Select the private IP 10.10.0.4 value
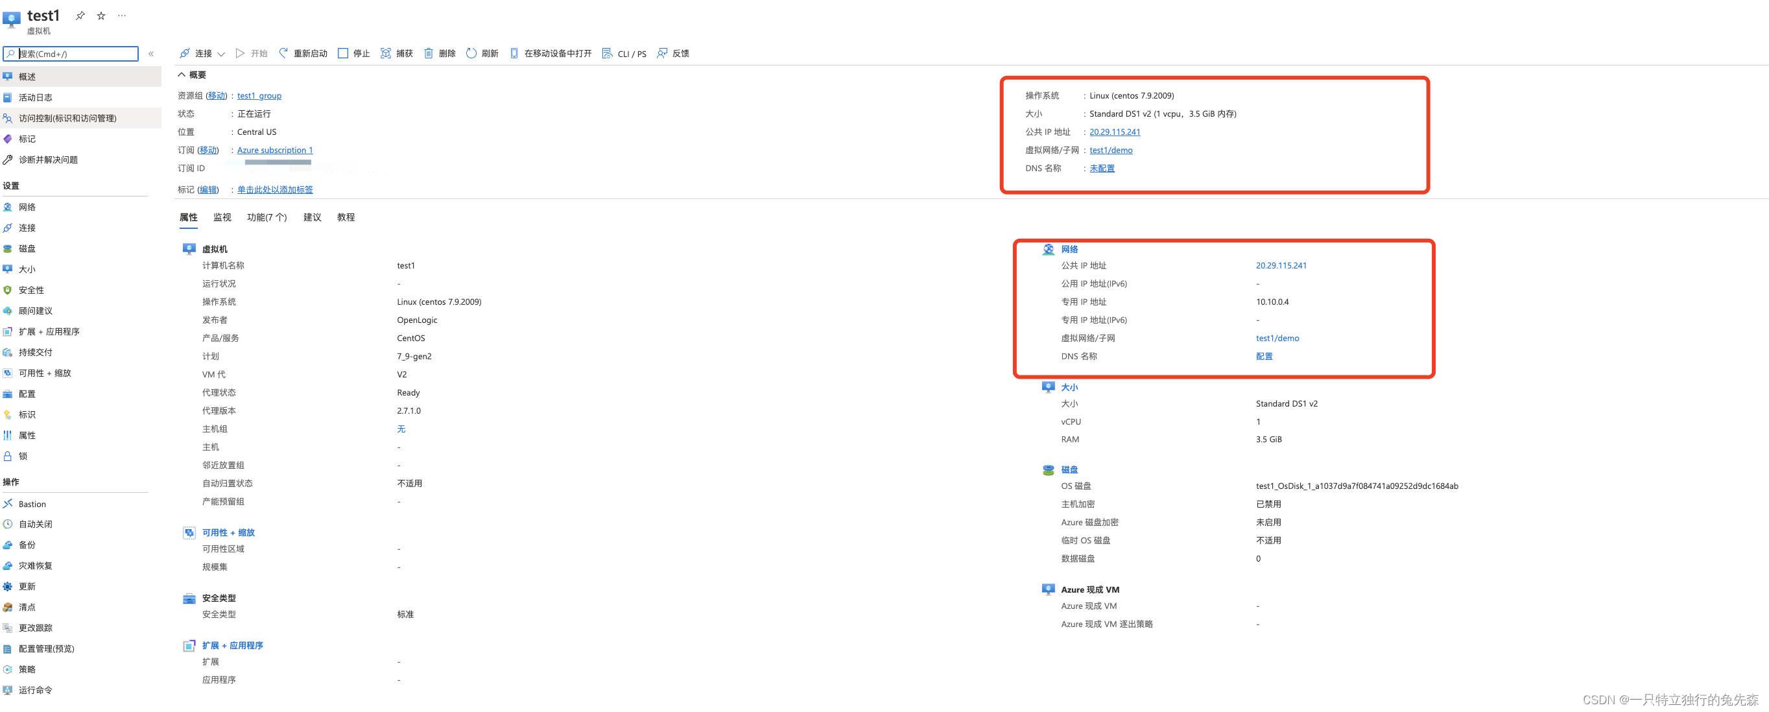 pos(1272,302)
